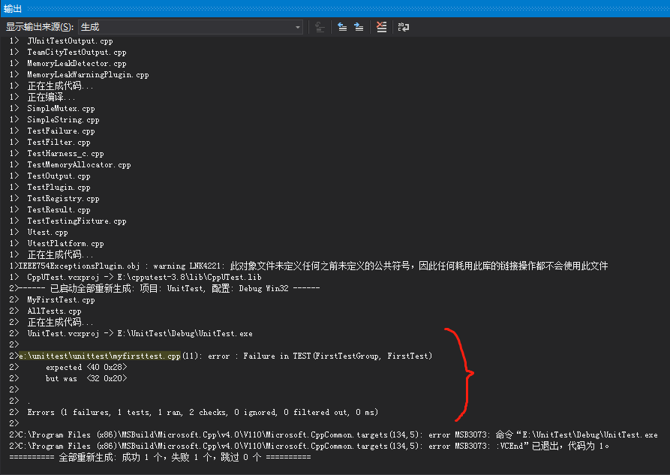The height and width of the screenshot is (475, 670).
Task: Toggle word wrap icon in output toolbar
Action: pos(404,27)
